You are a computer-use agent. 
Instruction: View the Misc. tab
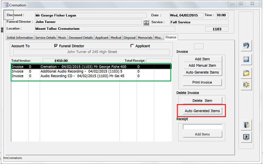point(158,38)
